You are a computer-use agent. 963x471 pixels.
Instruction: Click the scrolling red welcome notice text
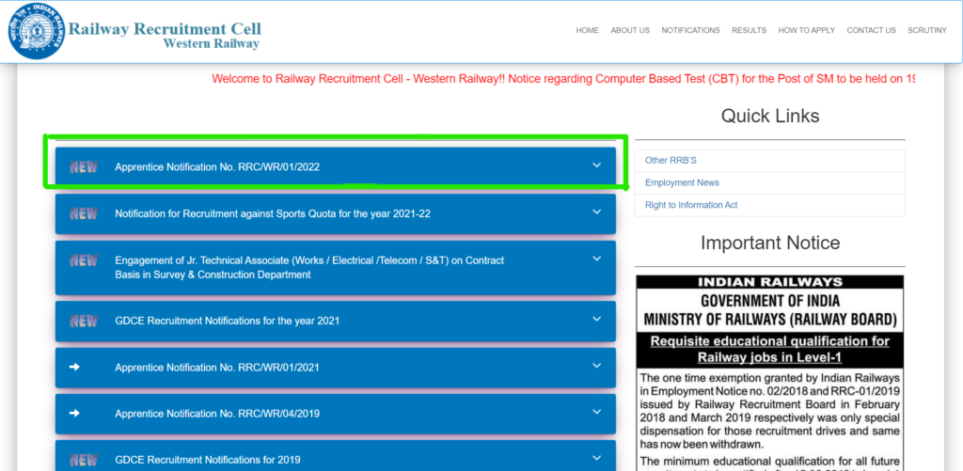click(563, 79)
